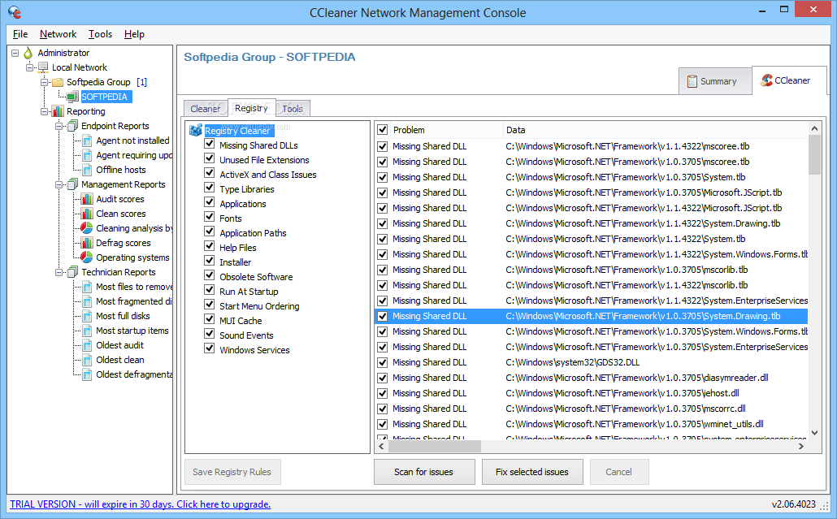The width and height of the screenshot is (837, 519).
Task: Click the Cleaning analysis pie chart icon
Action: pyautogui.click(x=87, y=228)
